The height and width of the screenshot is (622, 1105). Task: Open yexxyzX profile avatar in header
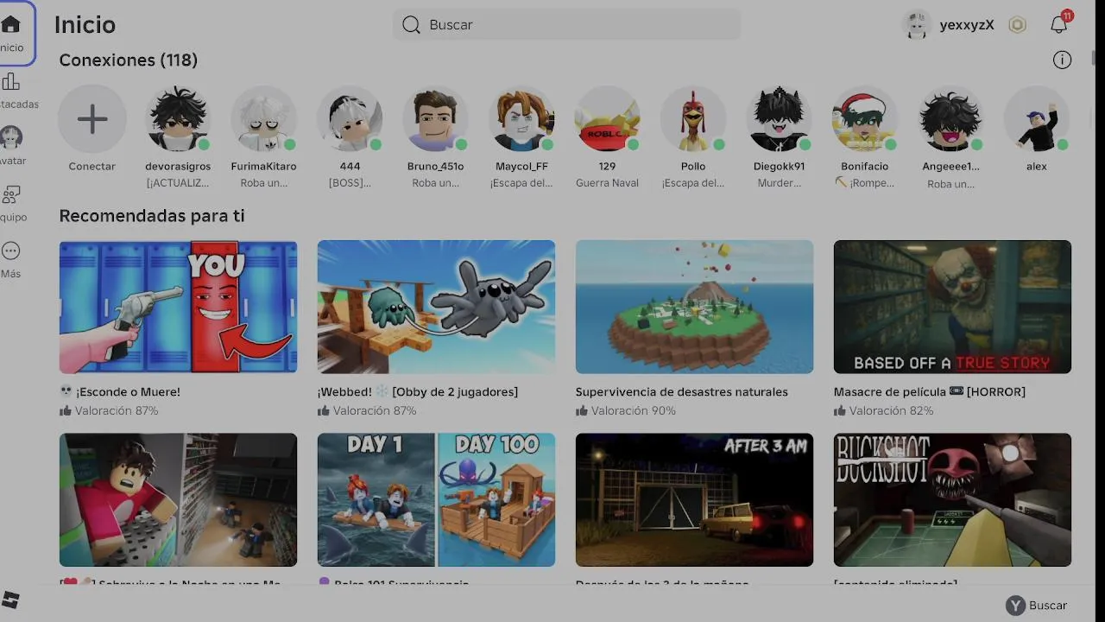click(x=917, y=25)
